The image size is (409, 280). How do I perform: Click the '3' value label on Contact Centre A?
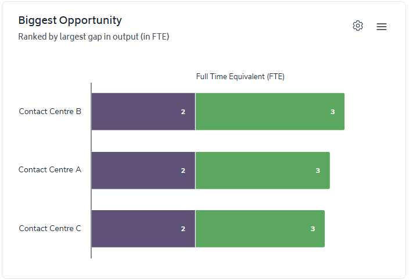click(318, 171)
